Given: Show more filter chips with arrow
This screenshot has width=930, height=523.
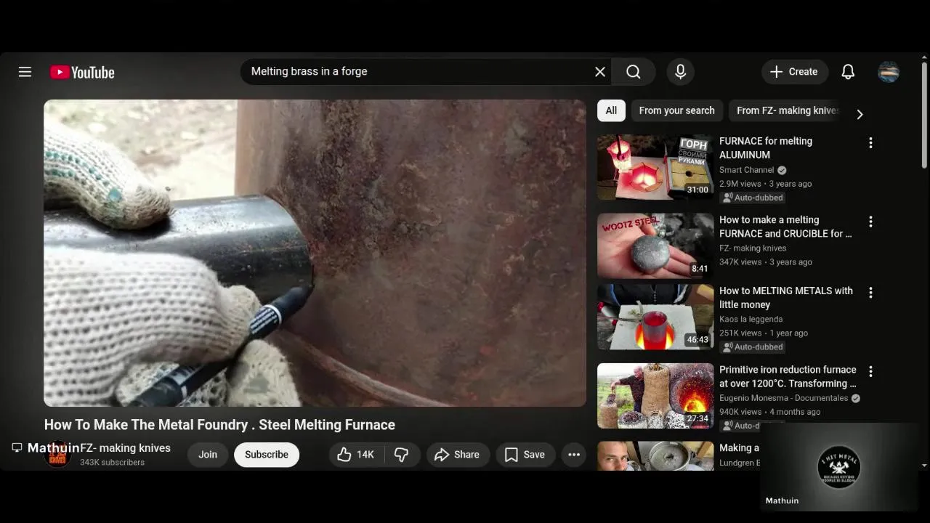Looking at the screenshot, I should coord(860,114).
